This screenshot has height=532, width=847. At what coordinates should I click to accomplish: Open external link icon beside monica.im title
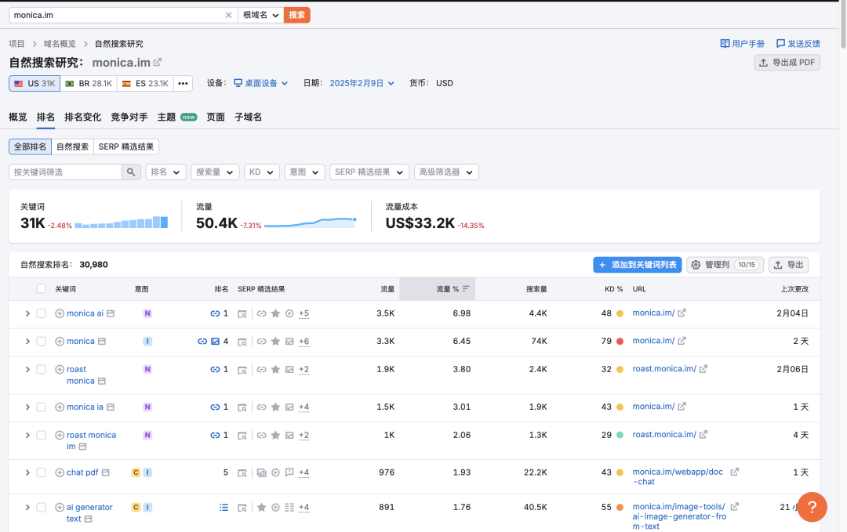click(158, 63)
